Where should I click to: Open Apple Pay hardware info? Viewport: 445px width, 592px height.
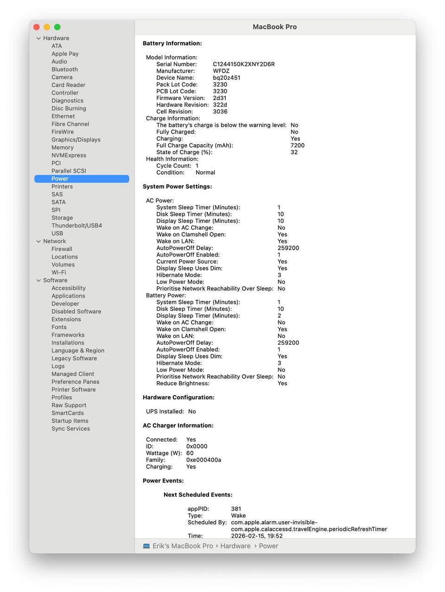[x=65, y=54]
